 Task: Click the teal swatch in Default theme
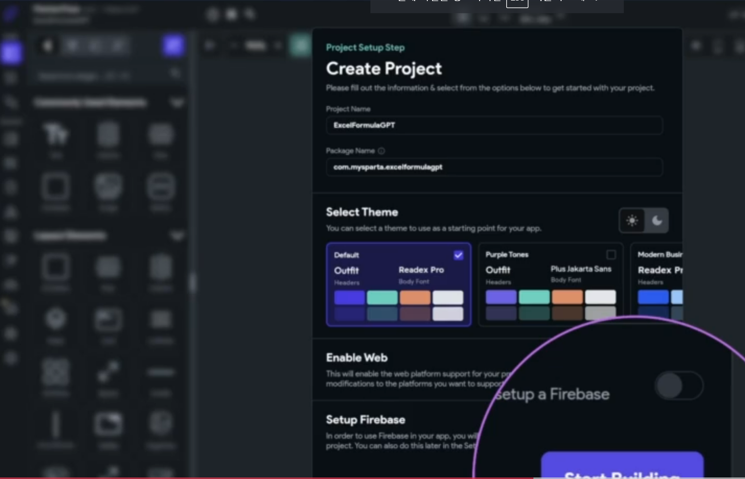click(x=382, y=297)
